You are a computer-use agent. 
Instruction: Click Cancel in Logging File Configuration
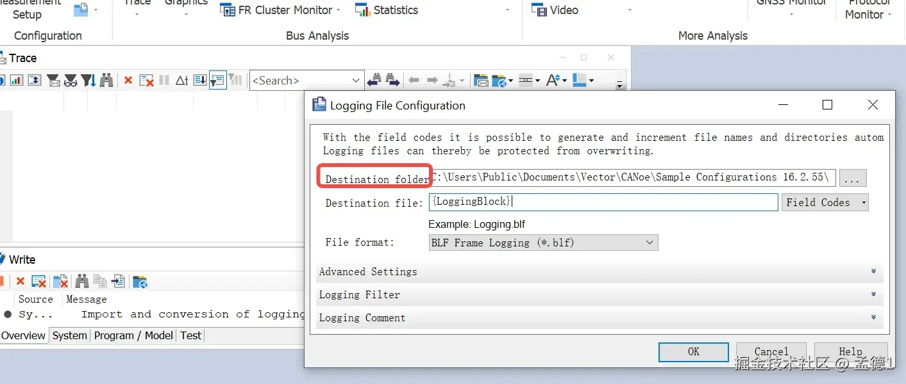[x=771, y=352]
